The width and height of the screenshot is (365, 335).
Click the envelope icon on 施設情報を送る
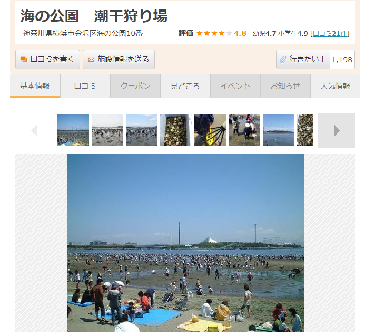point(91,60)
